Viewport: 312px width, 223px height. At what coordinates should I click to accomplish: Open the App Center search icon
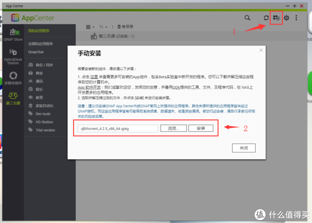(x=247, y=18)
